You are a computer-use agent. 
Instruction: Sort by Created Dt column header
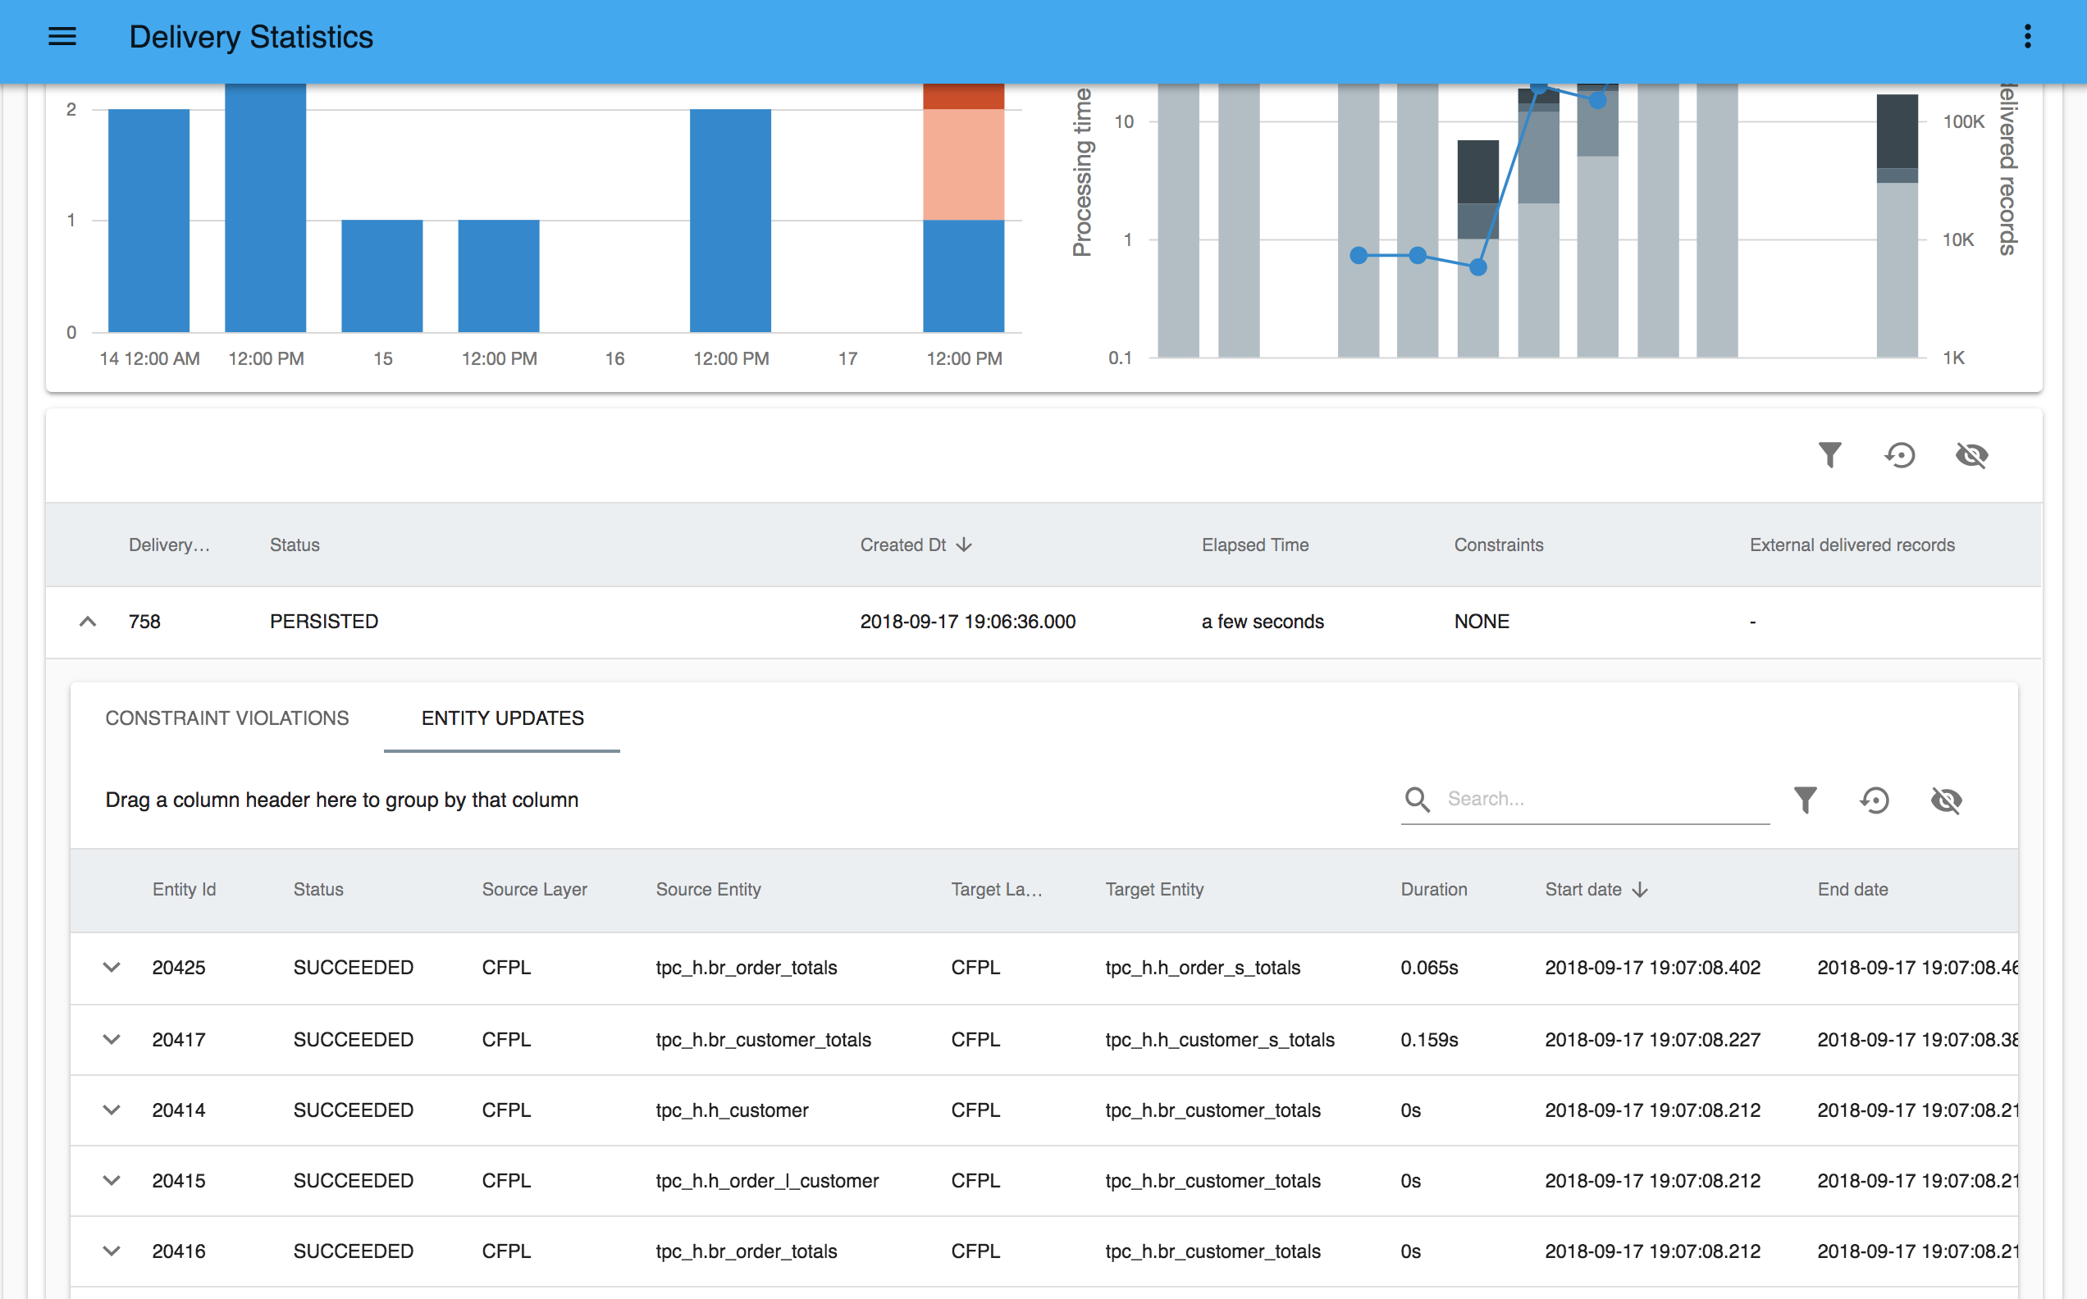903,545
